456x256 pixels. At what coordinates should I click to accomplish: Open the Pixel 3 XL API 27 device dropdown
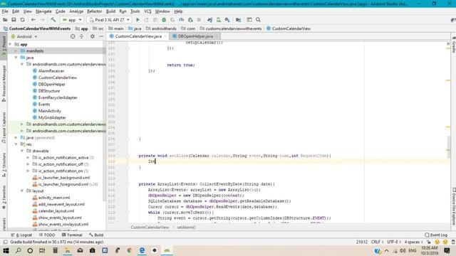pyautogui.click(x=109, y=20)
